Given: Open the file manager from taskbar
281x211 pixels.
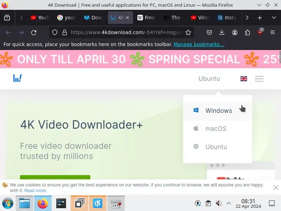Looking at the screenshot, I should (25, 204).
